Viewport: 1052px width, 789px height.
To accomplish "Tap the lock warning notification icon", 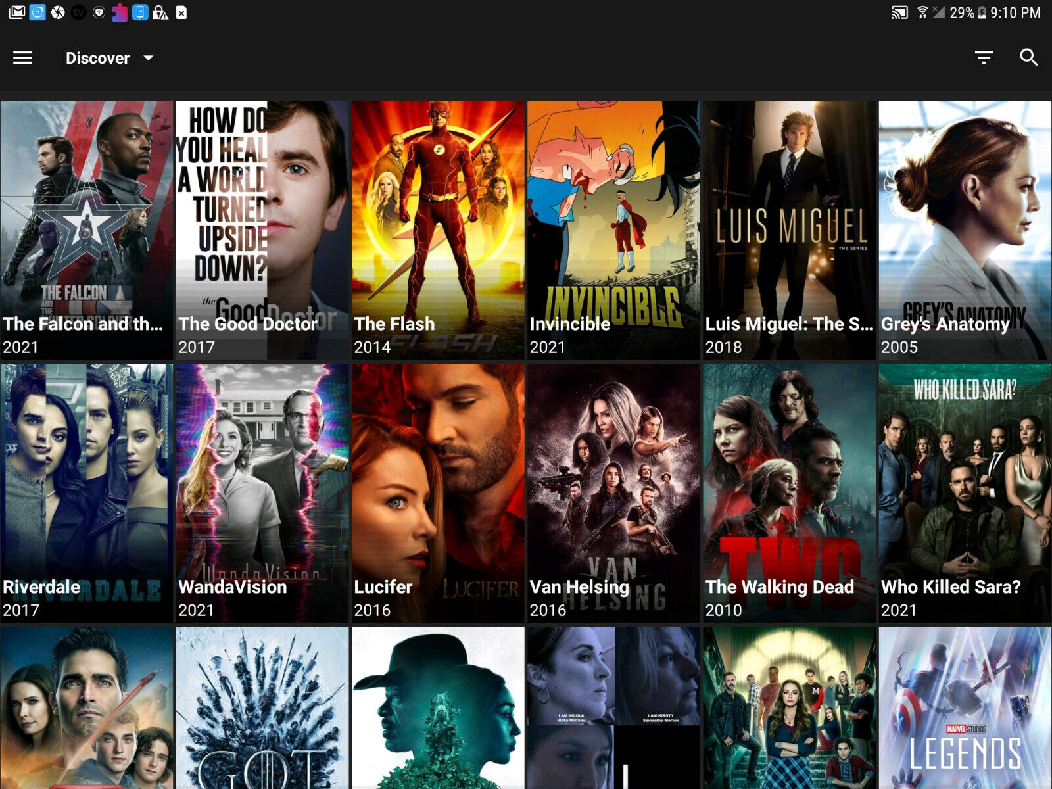I will click(x=160, y=12).
